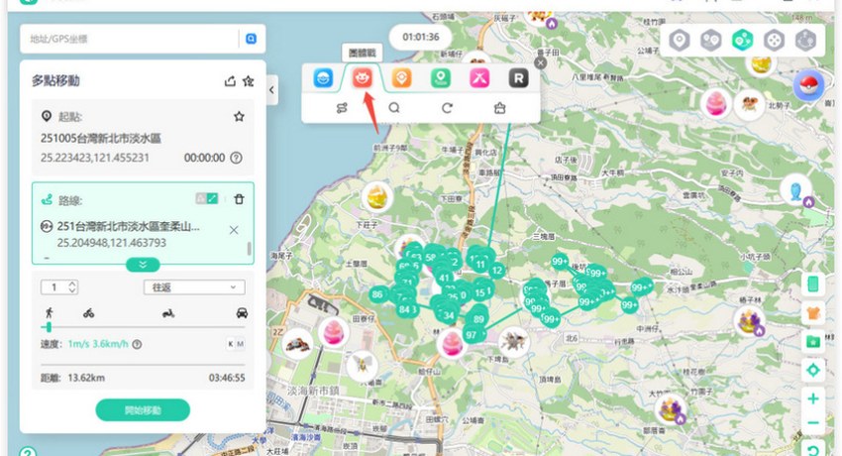The image size is (842, 456).
Task: Click the countdown timer 01:01:36
Action: pos(421,37)
